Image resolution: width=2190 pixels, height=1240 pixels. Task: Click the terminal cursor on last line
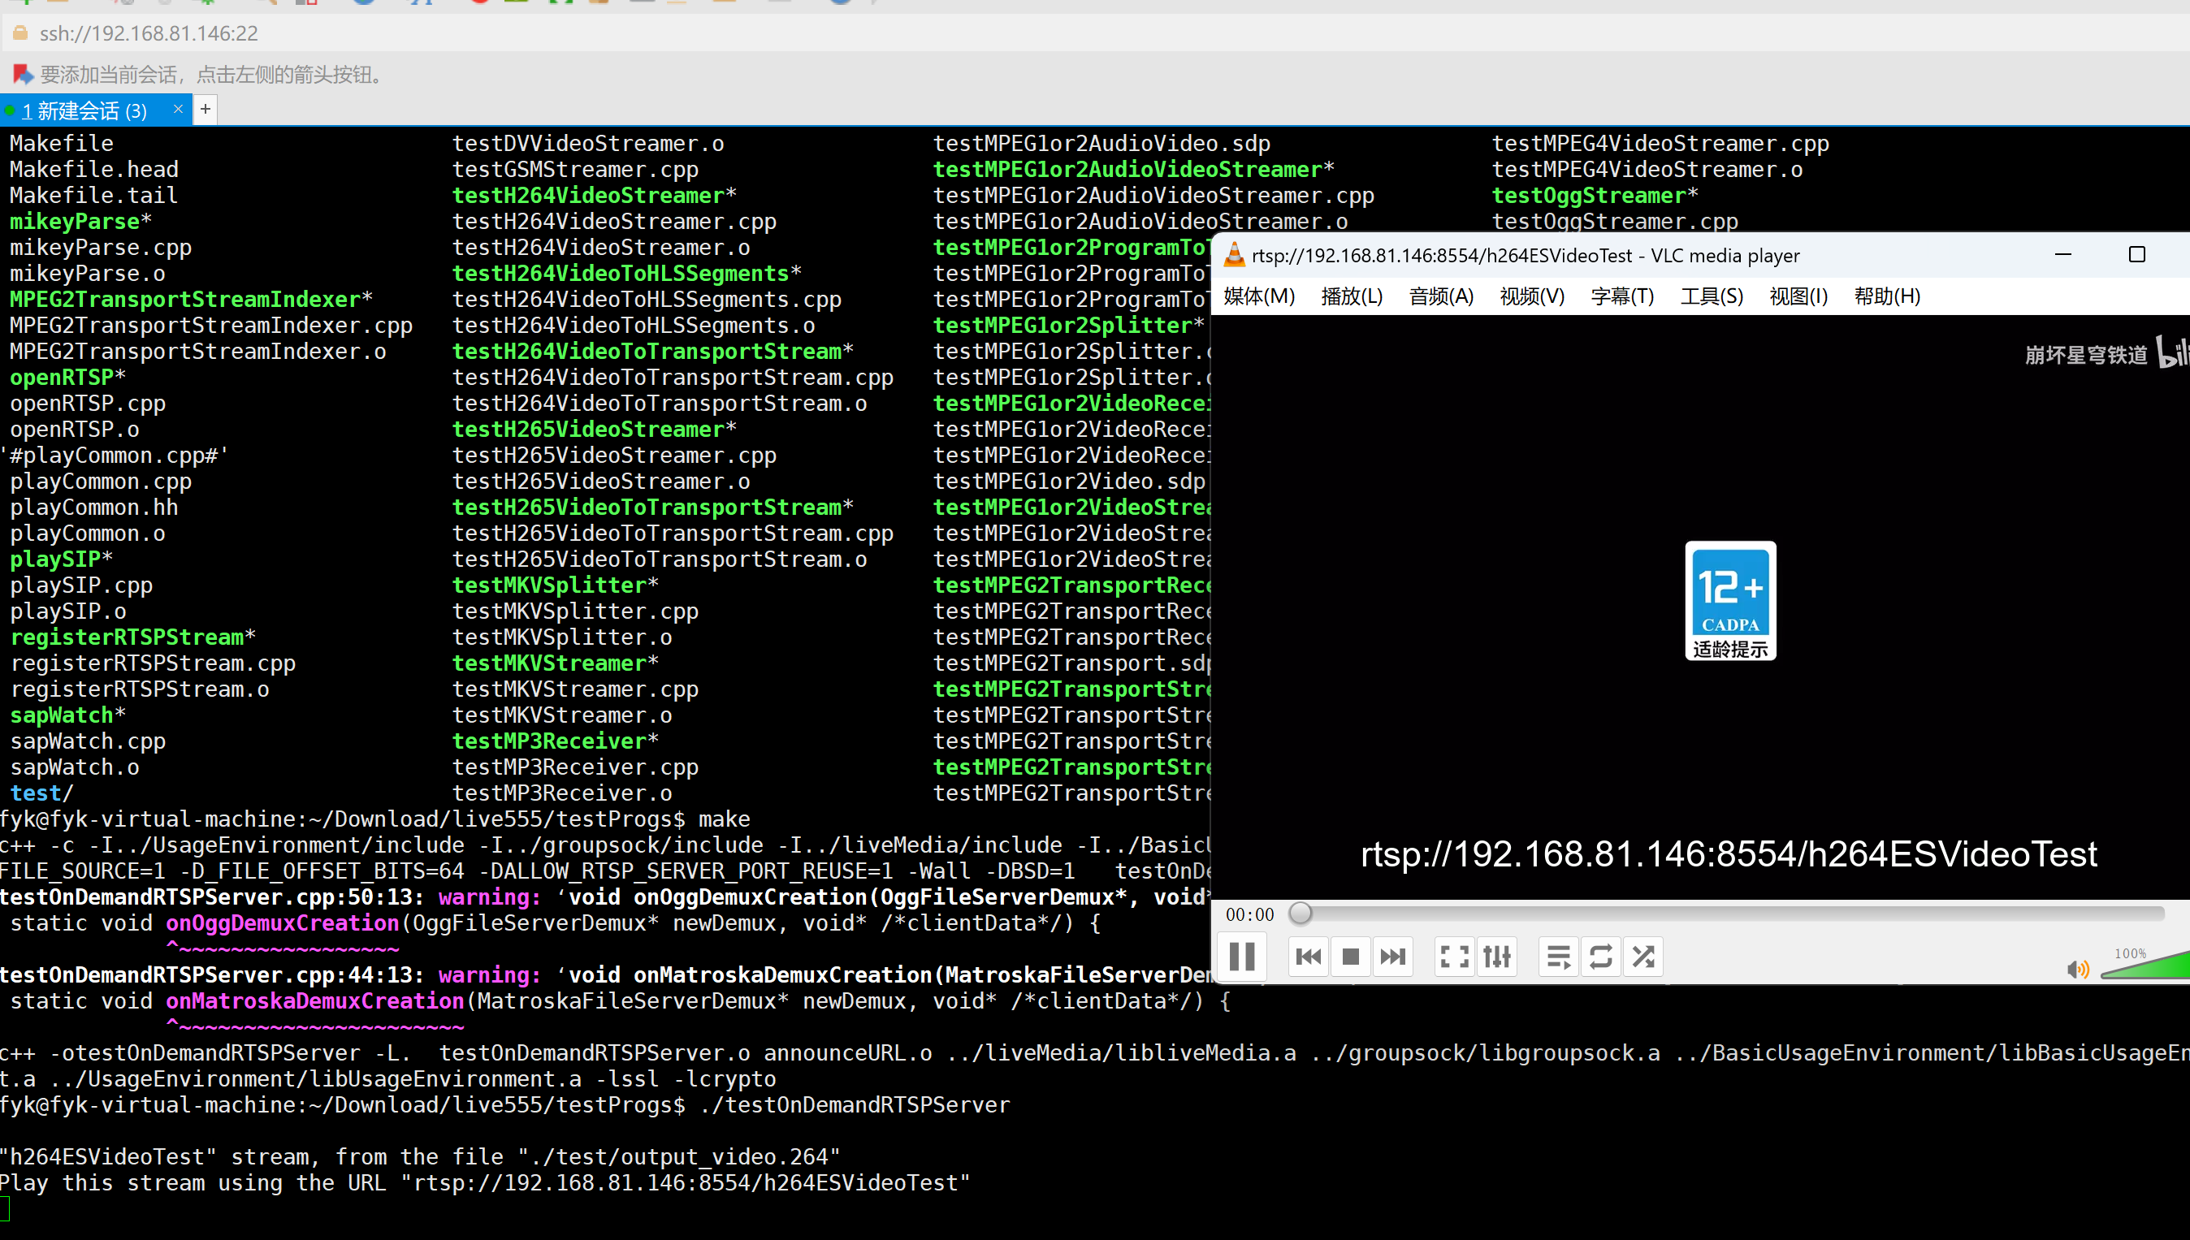[4, 1208]
